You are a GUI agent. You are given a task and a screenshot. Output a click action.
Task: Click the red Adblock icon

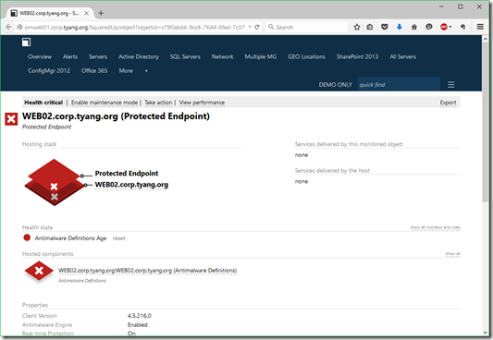pyautogui.click(x=444, y=27)
